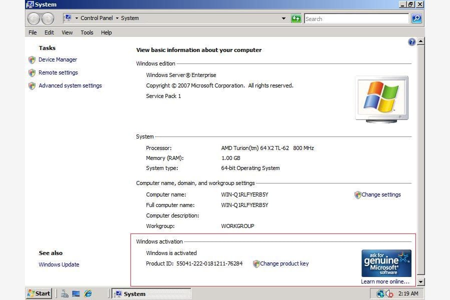
Task: Click the 'Windows Server® Enterprise' edition text
Action: [181, 75]
